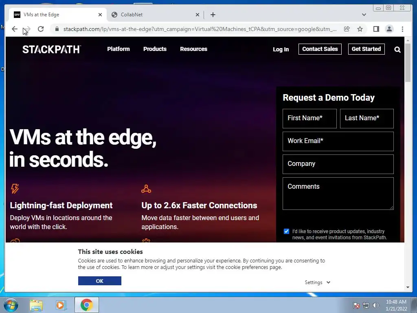The width and height of the screenshot is (417, 313).
Task: Click the scrollbar down arrow
Action: tap(408, 287)
